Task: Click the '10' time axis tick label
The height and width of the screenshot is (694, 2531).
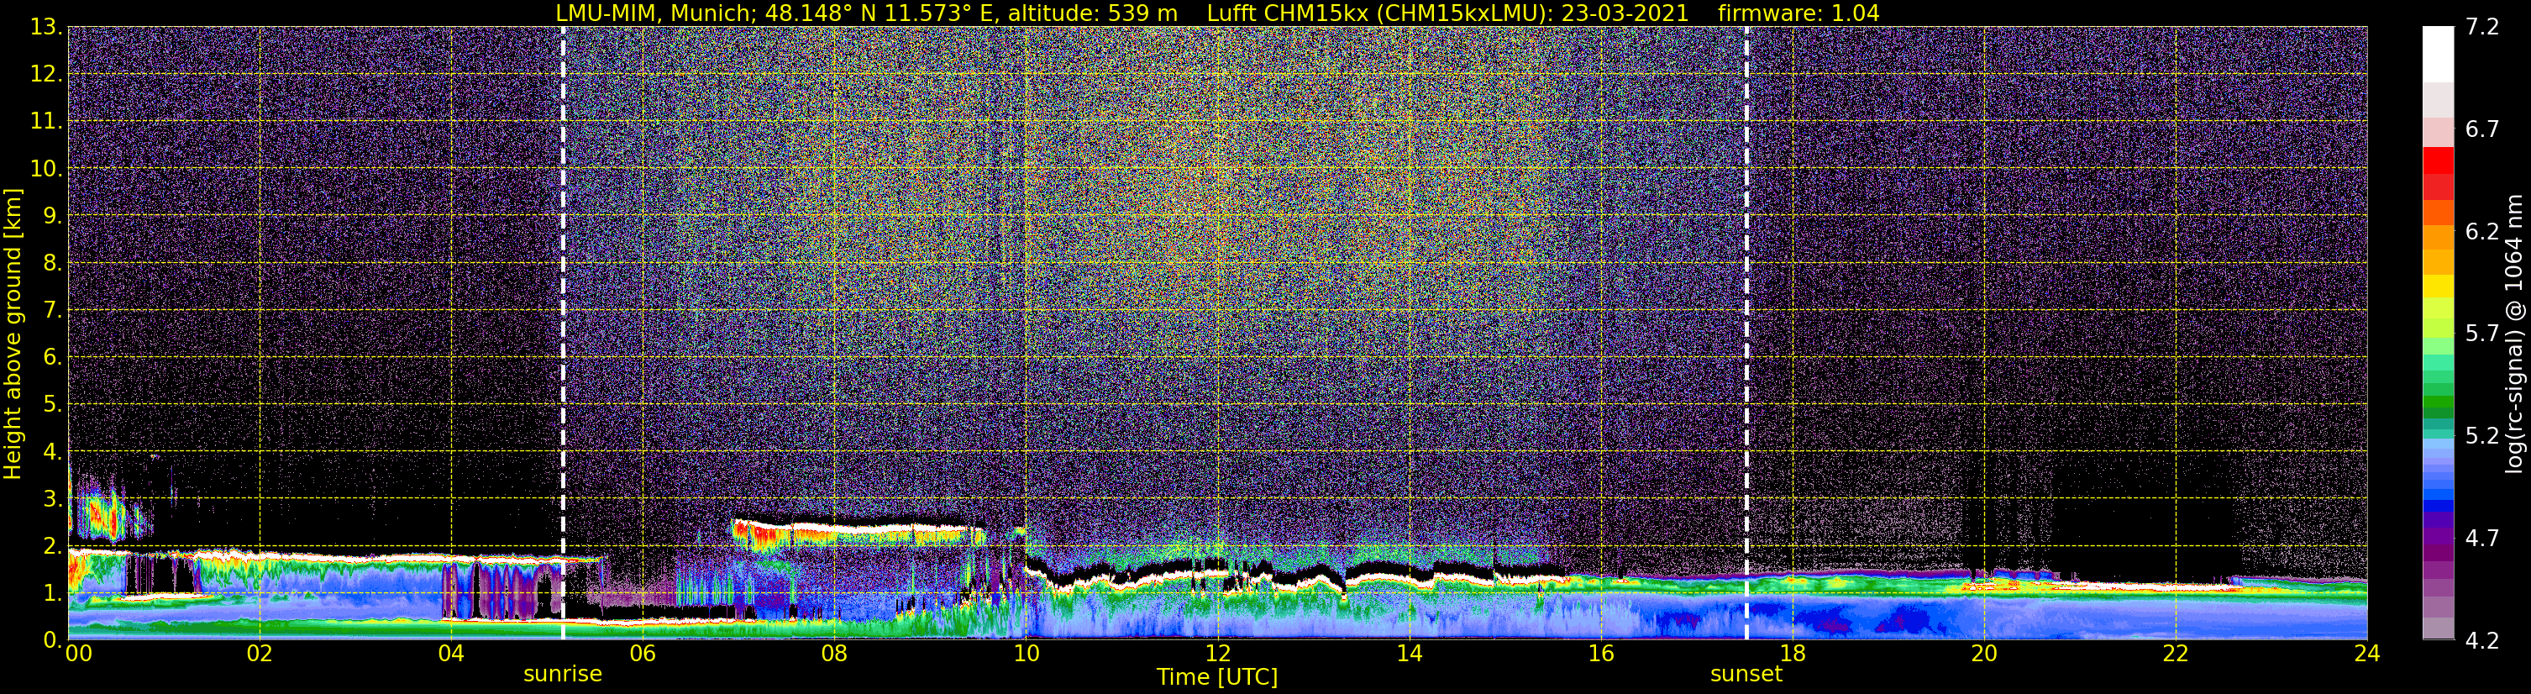Action: (x=1026, y=654)
